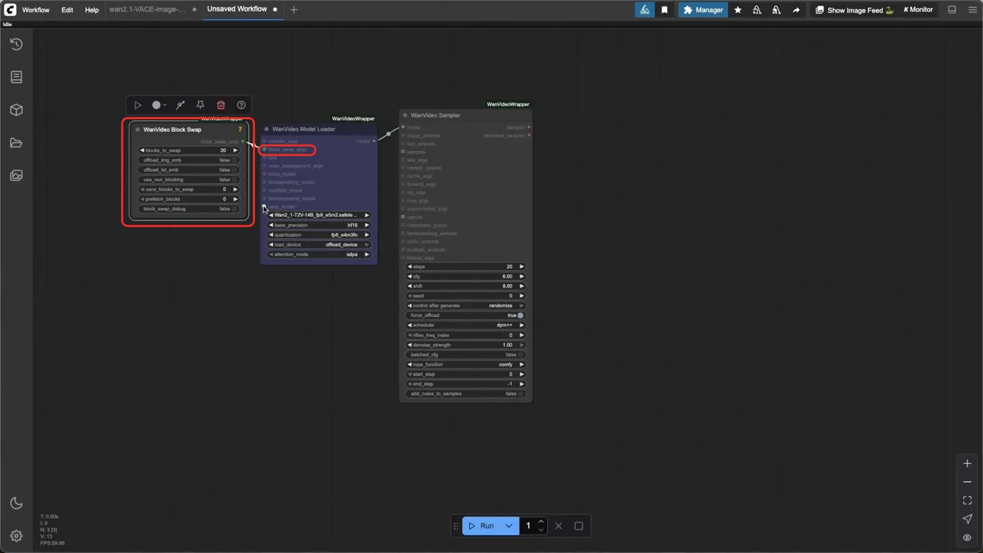Screen dimensions: 983x553
Task: Click the steps value field in Sampler
Action: (466, 267)
